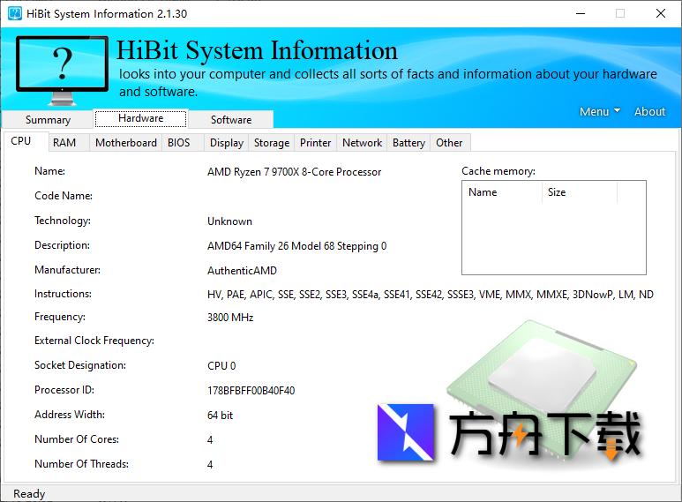Click the Number Of Threads value 4
Image resolution: width=682 pixels, height=502 pixels.
tap(210, 465)
